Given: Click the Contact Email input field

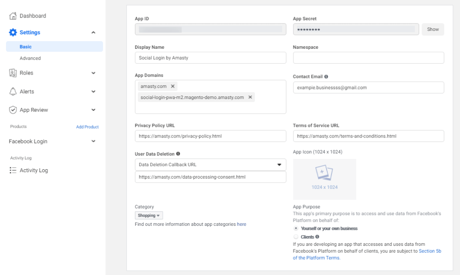Looking at the screenshot, I should (368, 87).
